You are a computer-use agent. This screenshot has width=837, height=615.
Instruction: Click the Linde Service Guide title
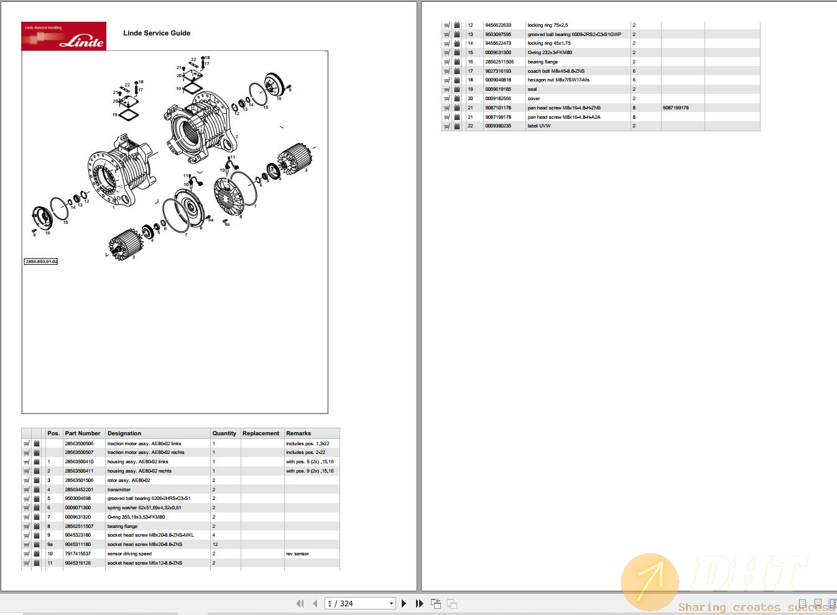tap(157, 33)
